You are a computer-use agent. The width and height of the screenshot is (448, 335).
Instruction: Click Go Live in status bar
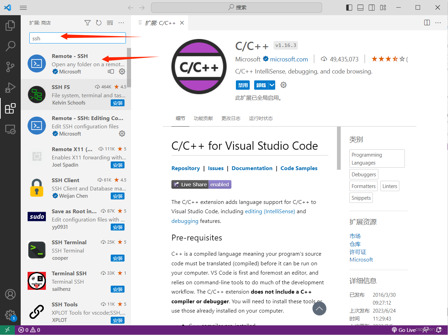point(404,330)
